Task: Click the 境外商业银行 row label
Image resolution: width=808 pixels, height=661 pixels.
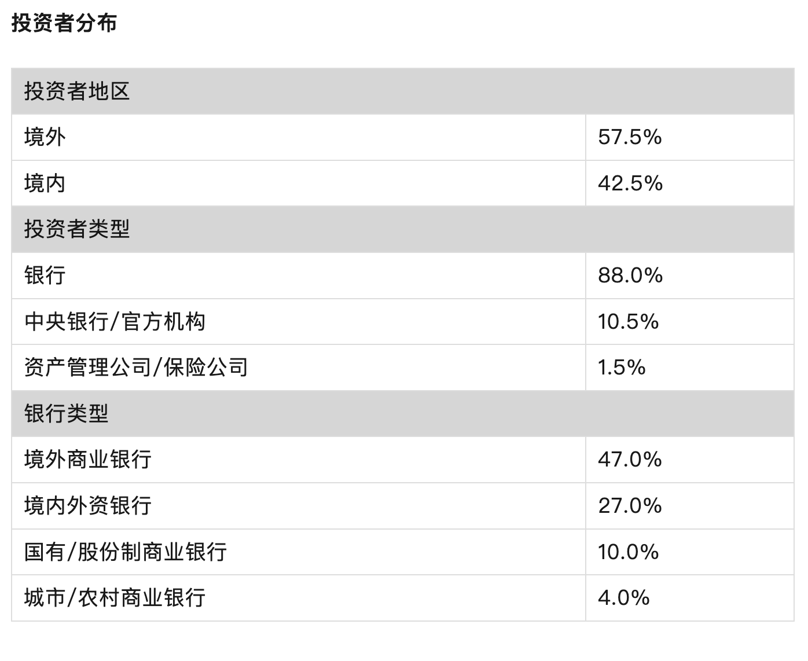Action: point(88,460)
